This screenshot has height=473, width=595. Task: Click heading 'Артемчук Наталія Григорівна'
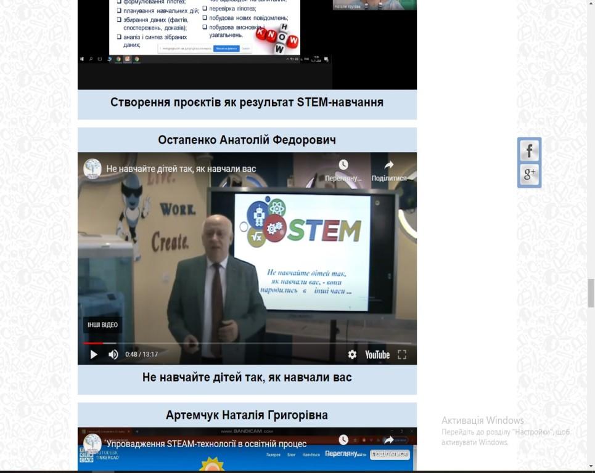coord(247,415)
